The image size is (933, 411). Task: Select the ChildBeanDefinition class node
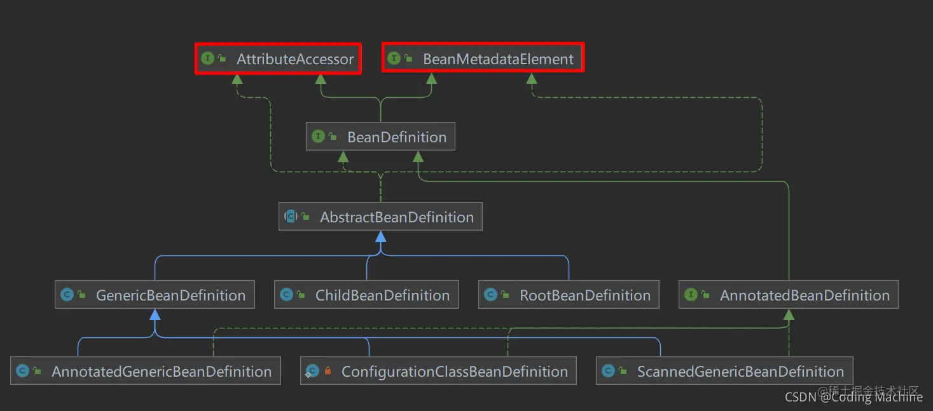366,295
